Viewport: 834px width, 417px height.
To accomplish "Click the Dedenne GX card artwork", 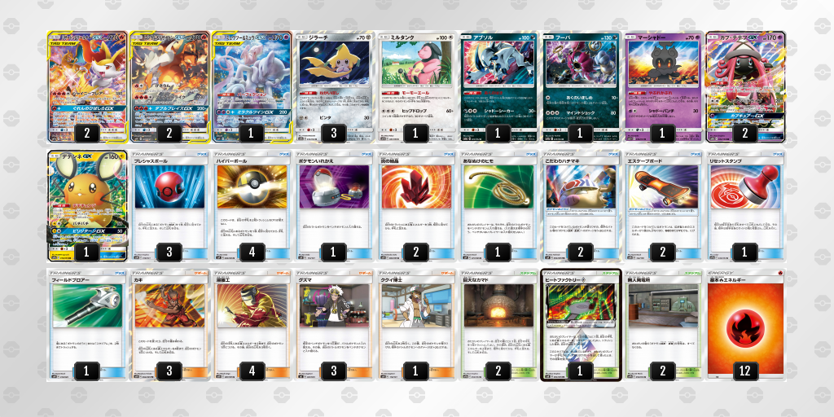I will pos(88,191).
